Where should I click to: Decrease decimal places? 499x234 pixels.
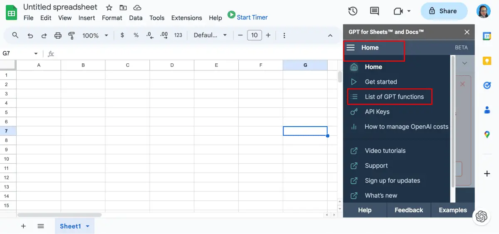pos(150,35)
